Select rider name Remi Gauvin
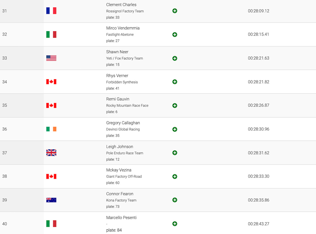 coord(118,99)
